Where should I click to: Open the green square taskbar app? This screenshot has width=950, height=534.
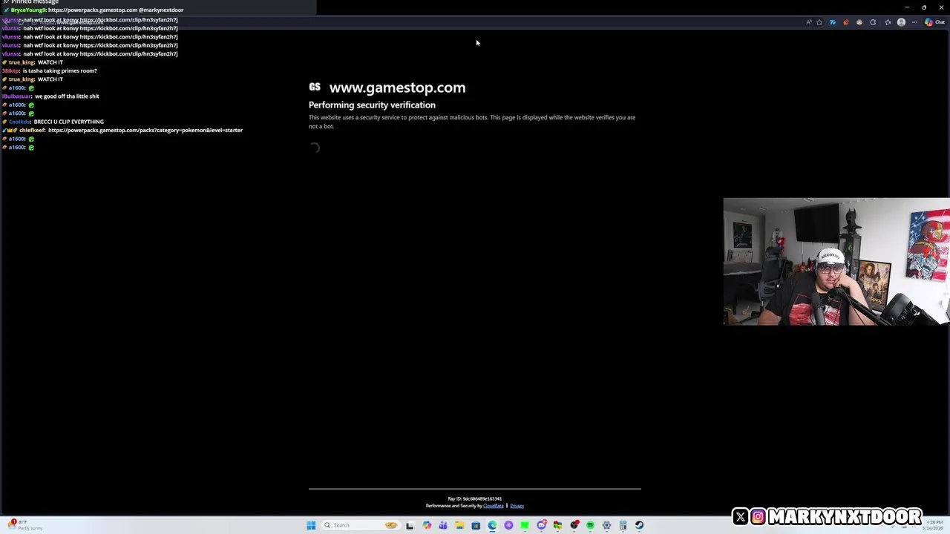[x=525, y=525]
